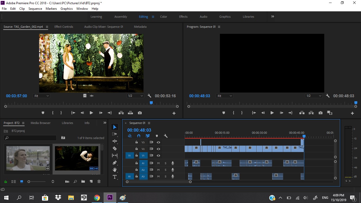Create new bin in Project panel
Image resolution: width=361 pixels, height=203 pixels.
coord(83,182)
